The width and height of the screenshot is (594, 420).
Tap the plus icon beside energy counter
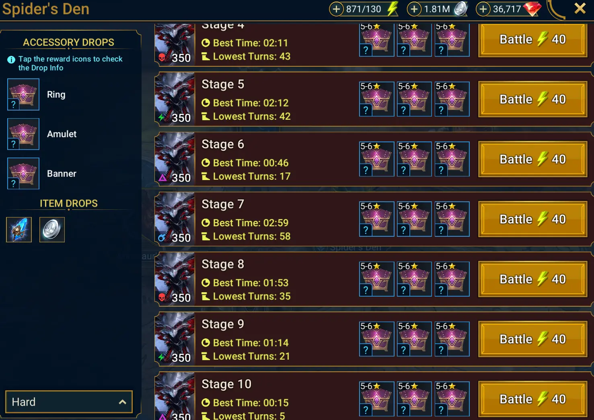[x=336, y=9]
